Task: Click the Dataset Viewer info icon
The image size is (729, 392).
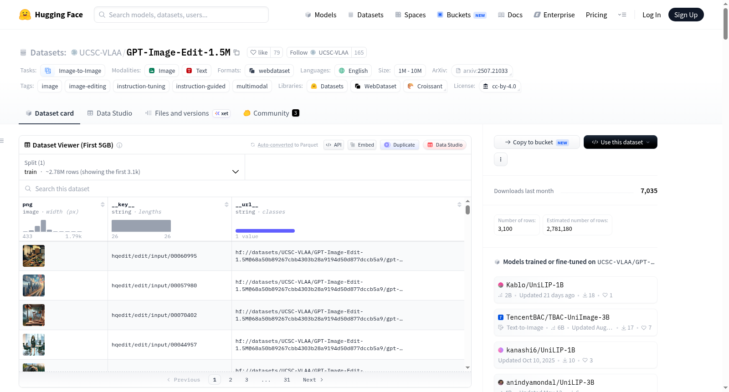Action: click(119, 145)
